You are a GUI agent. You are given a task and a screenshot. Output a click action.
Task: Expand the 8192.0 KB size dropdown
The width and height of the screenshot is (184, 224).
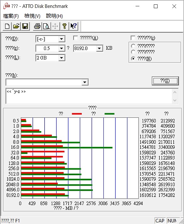(x=99, y=48)
